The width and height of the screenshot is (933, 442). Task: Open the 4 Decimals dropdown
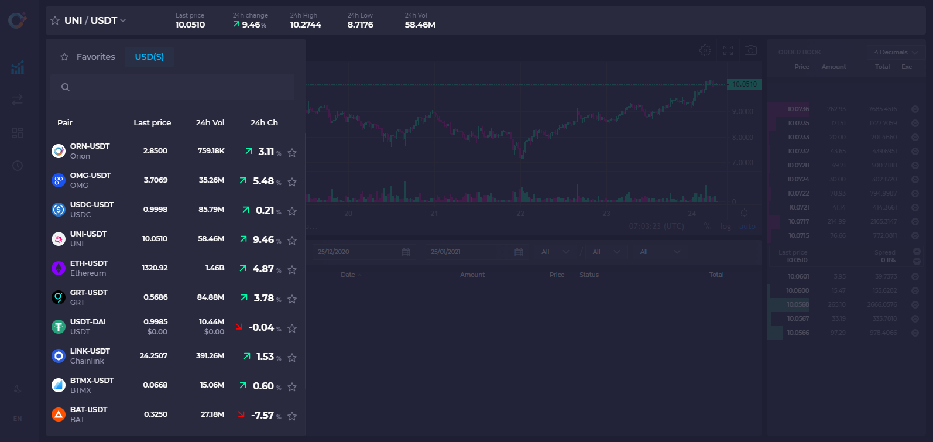pyautogui.click(x=895, y=52)
